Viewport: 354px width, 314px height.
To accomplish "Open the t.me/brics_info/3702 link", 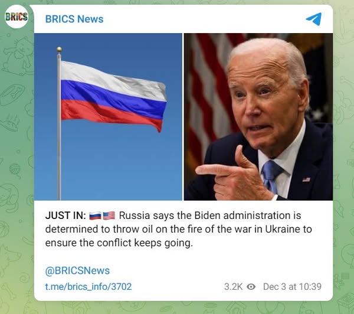I will point(88,287).
